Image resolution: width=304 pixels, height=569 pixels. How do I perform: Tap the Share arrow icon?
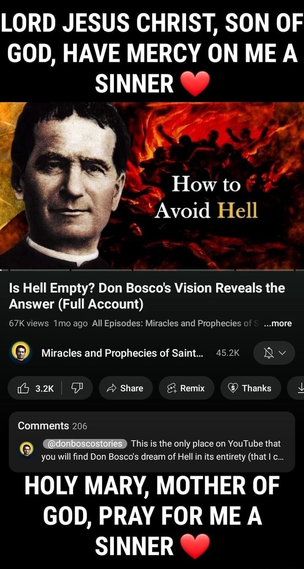click(x=111, y=389)
